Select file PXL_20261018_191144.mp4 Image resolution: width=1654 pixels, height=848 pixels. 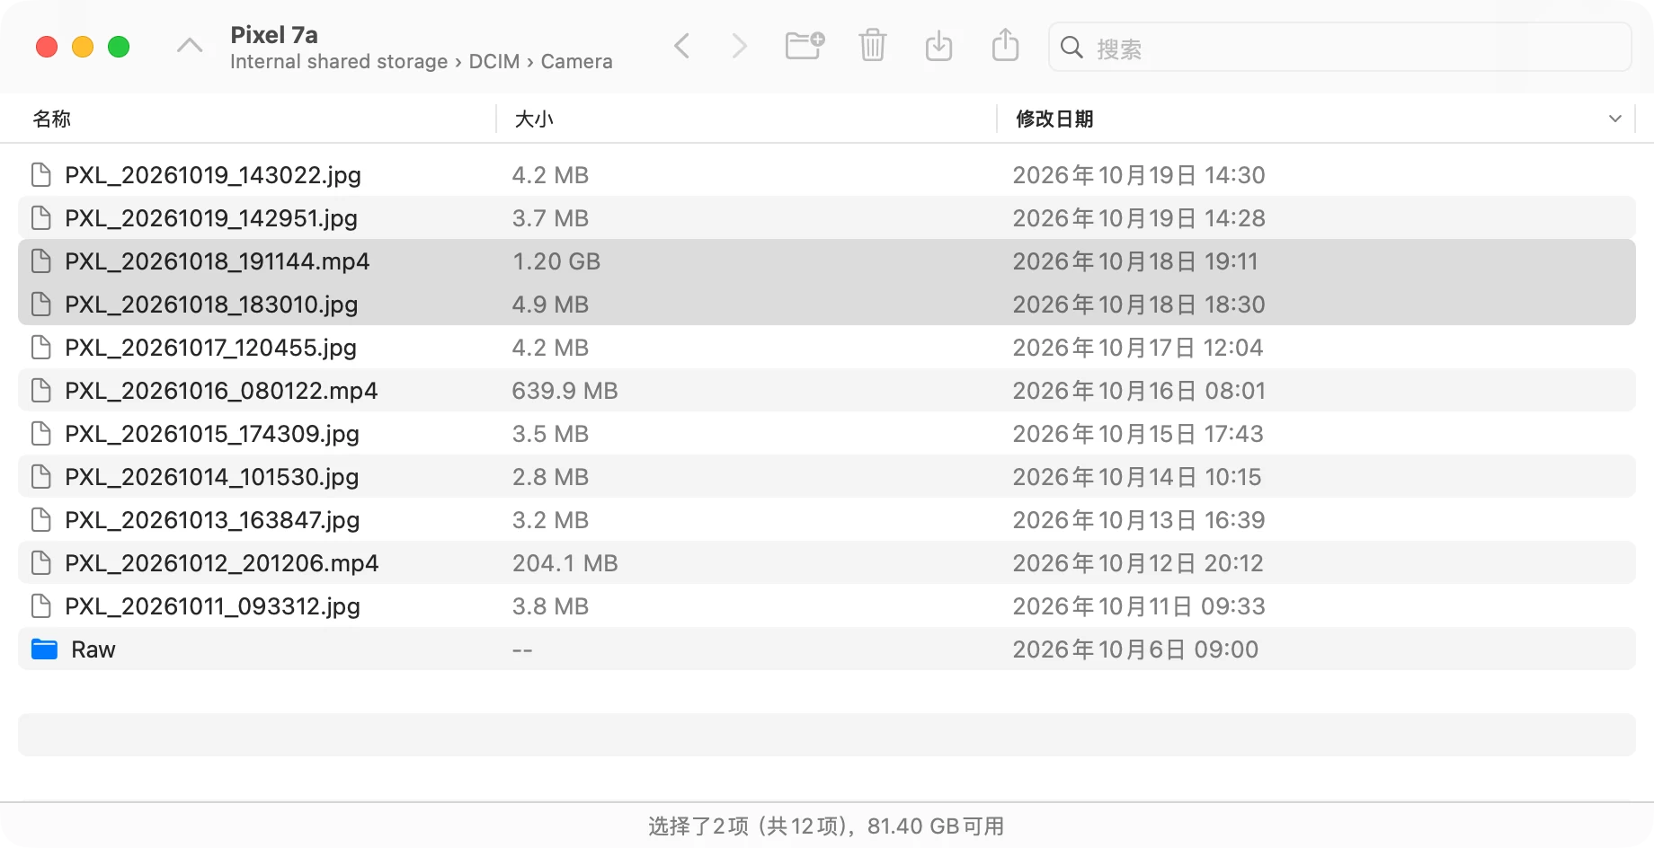click(x=218, y=261)
